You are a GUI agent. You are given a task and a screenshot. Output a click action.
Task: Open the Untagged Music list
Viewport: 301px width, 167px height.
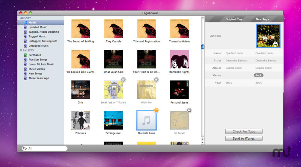point(38,46)
